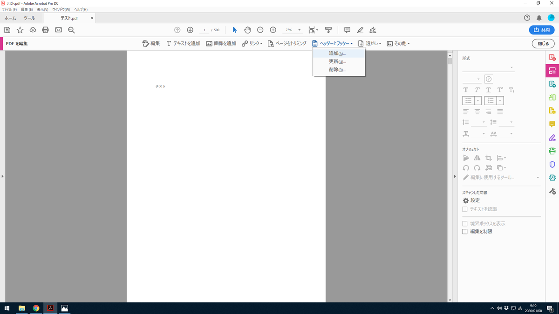Click the crop object icon
The width and height of the screenshot is (559, 314).
[x=489, y=158]
